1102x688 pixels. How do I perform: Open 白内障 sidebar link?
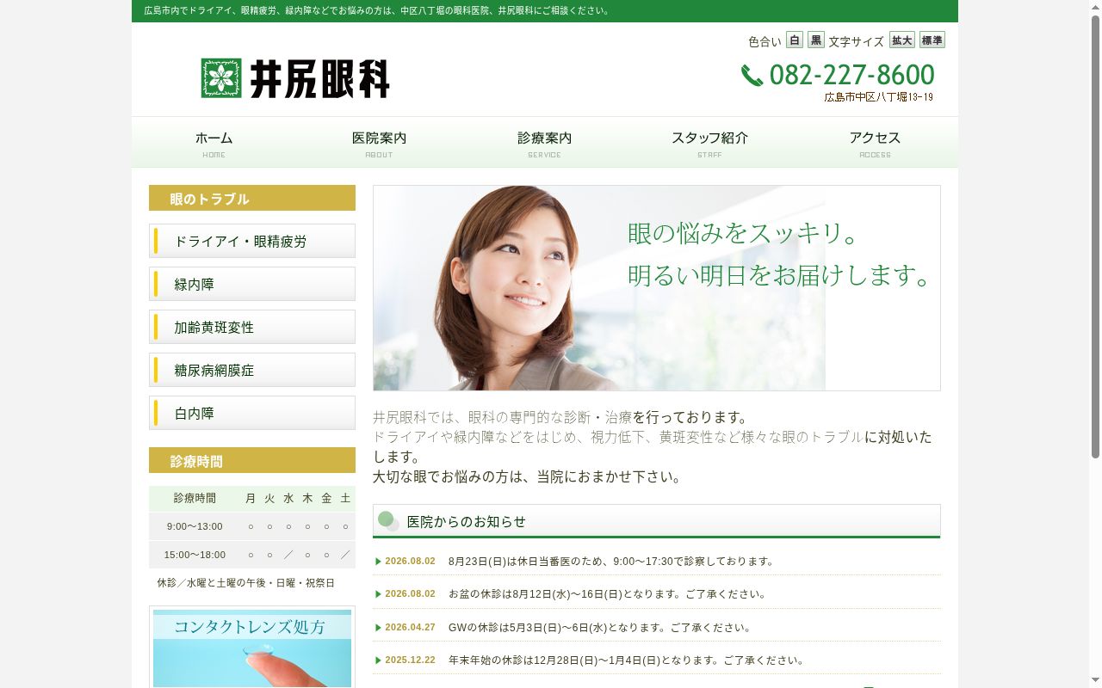252,413
